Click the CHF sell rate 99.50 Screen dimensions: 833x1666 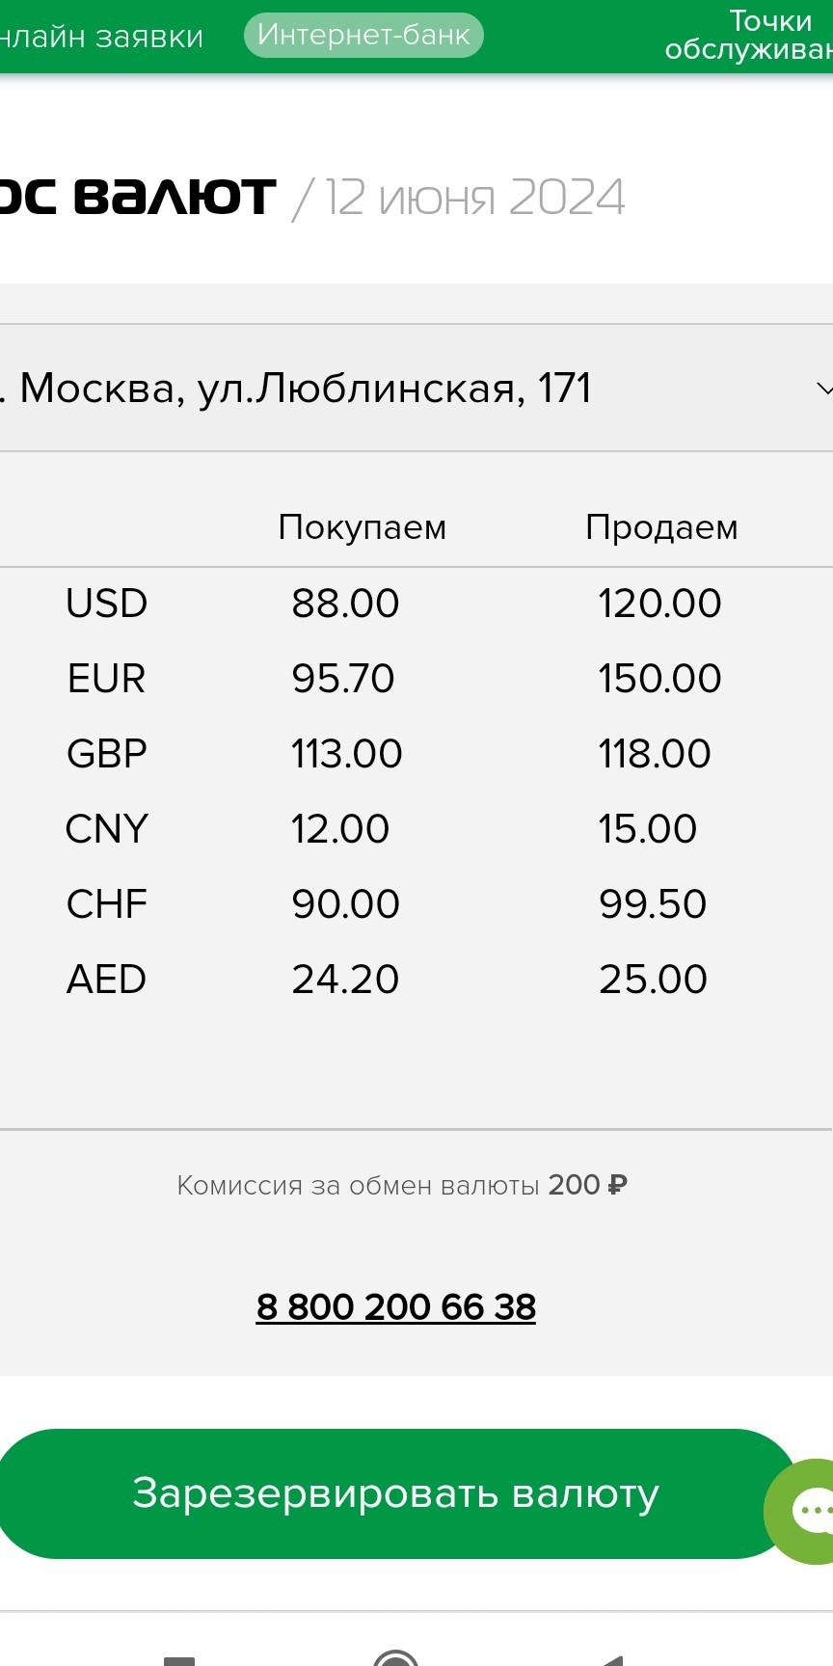click(653, 904)
